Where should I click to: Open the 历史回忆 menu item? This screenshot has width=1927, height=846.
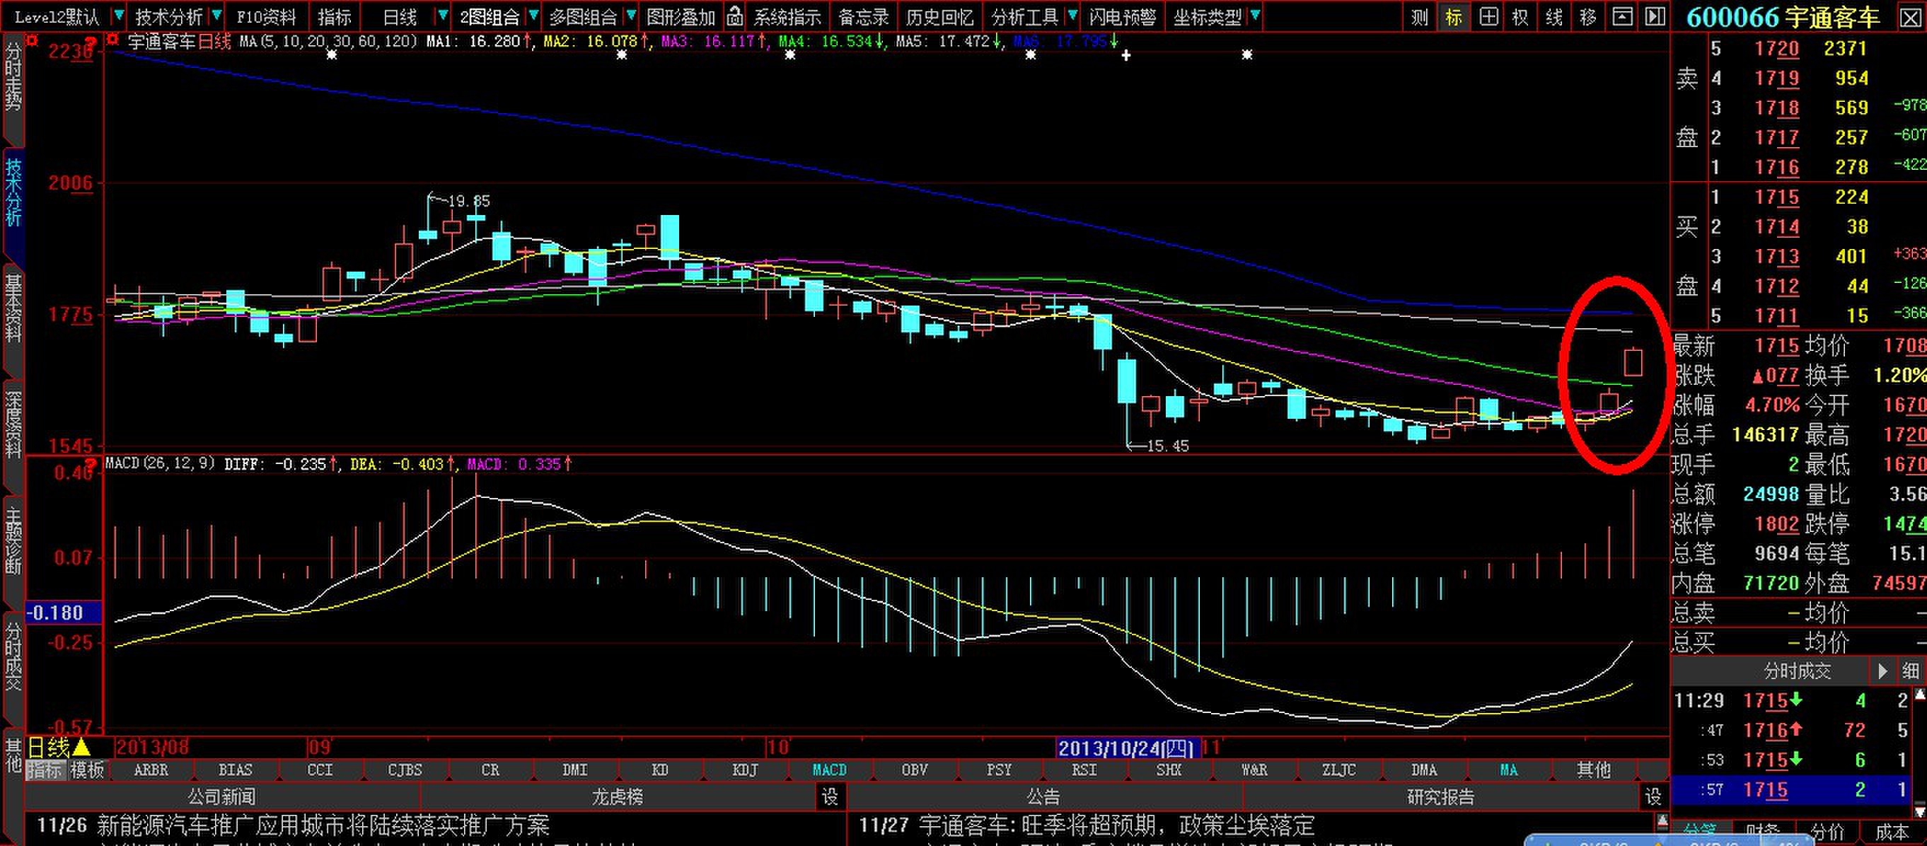click(x=939, y=16)
